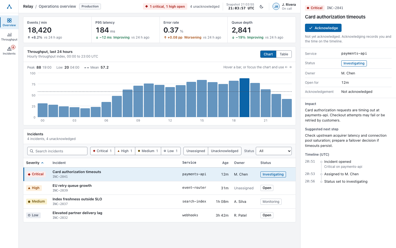Click the Severity sort arrow
Image resolution: width=396 pixels, height=248 pixels.
42,163
